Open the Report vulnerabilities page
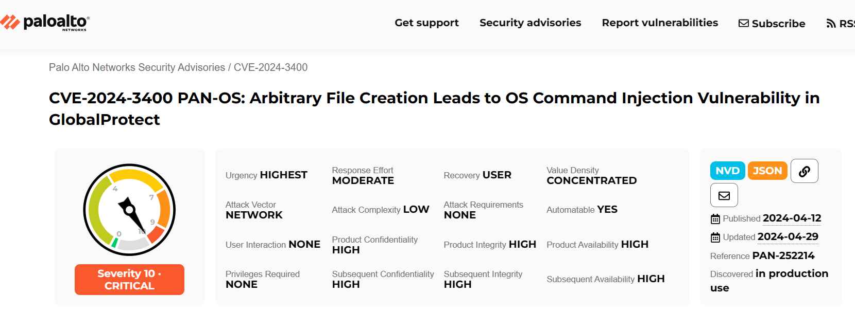This screenshot has height=331, width=855. pos(660,23)
